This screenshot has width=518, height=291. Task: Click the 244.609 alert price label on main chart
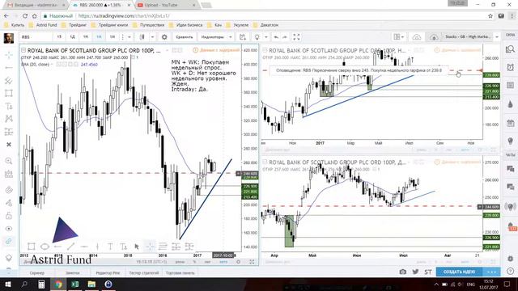click(x=250, y=174)
